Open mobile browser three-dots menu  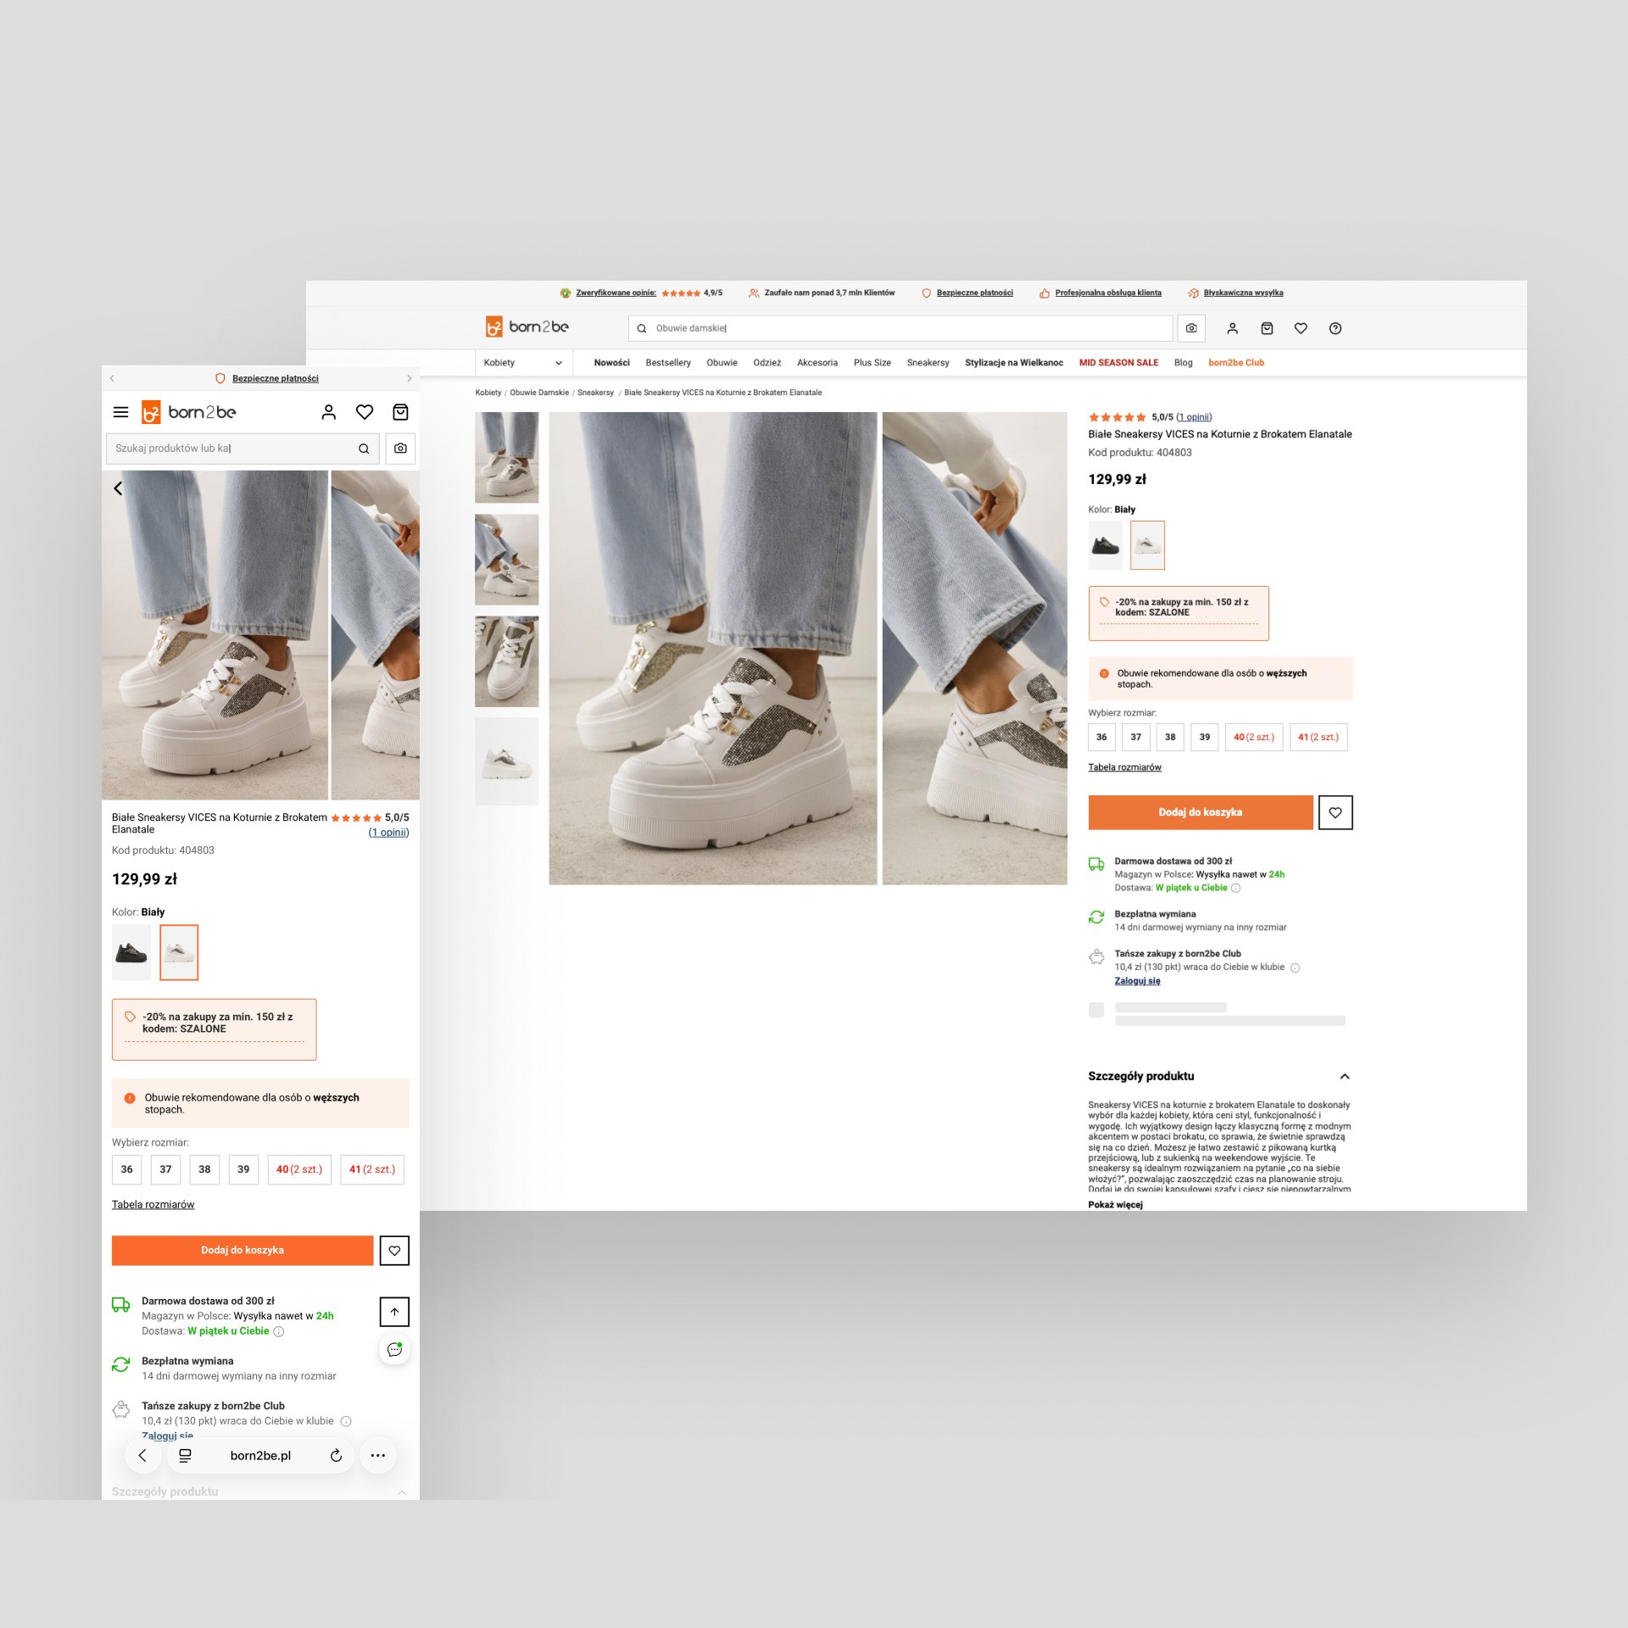pyautogui.click(x=378, y=1455)
